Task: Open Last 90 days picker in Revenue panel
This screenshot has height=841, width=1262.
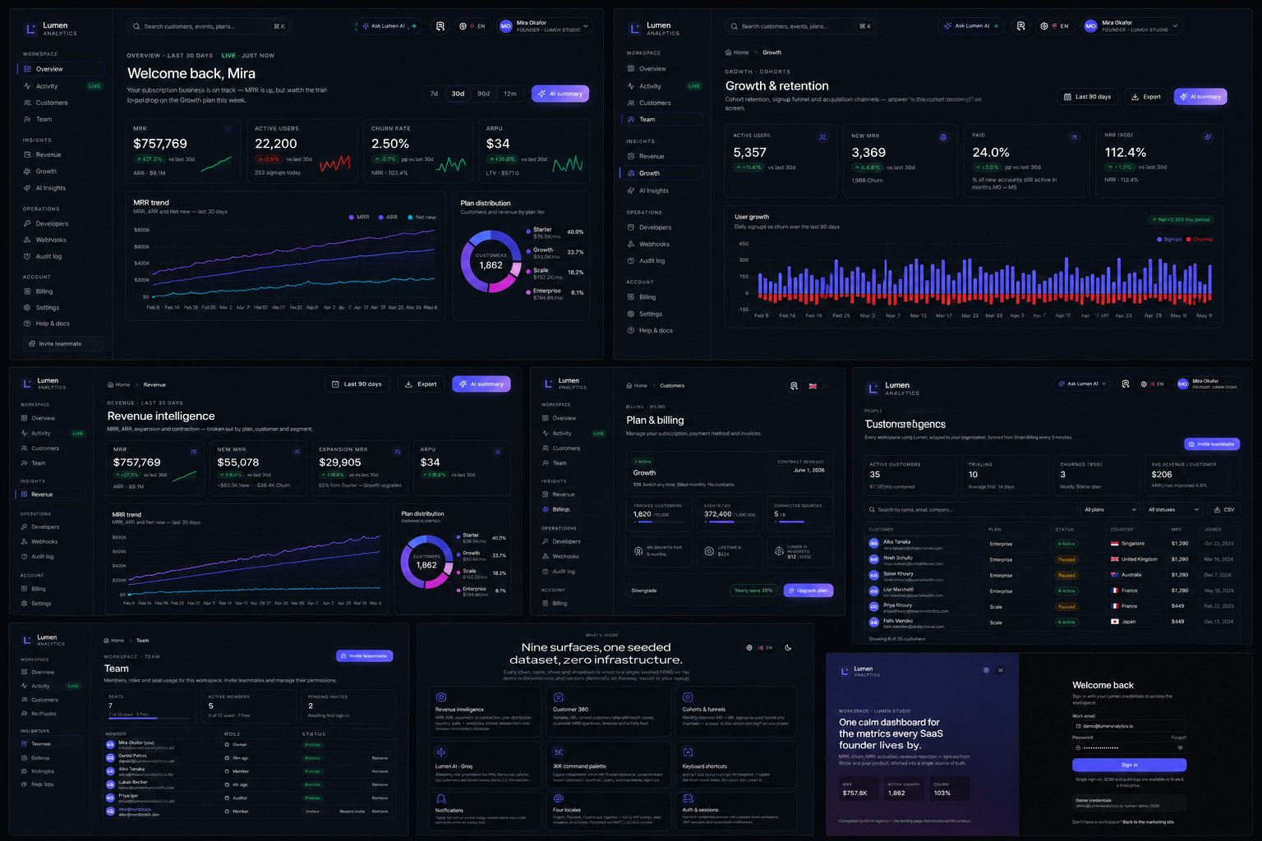Action: [x=357, y=384]
